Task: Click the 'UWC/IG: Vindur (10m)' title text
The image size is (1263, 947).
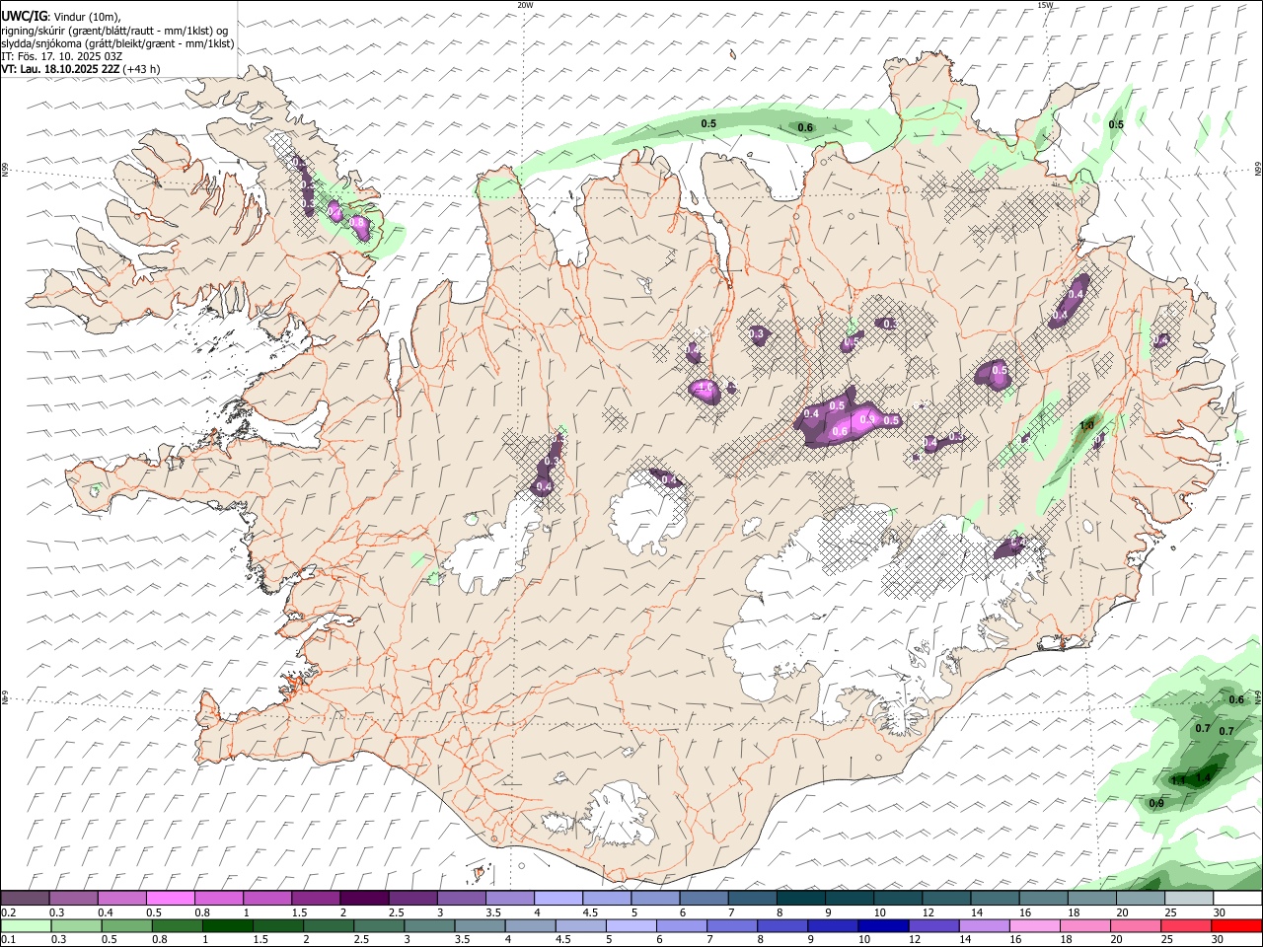Action: (x=61, y=16)
